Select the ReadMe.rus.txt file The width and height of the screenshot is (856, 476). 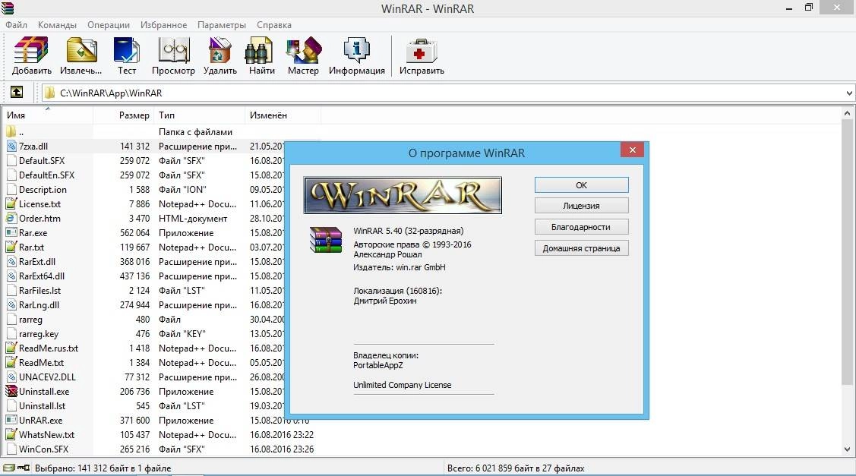pyautogui.click(x=49, y=348)
